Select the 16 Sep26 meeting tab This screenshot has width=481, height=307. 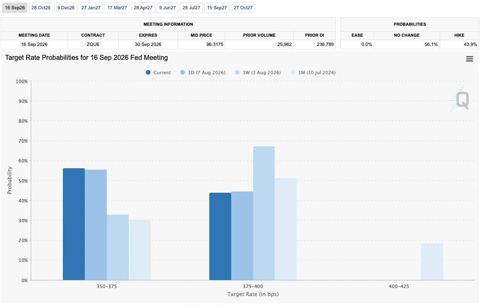(x=15, y=8)
